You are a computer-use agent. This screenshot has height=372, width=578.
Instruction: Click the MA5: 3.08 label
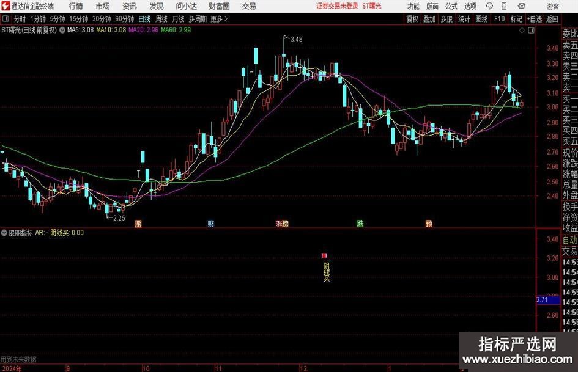80,30
